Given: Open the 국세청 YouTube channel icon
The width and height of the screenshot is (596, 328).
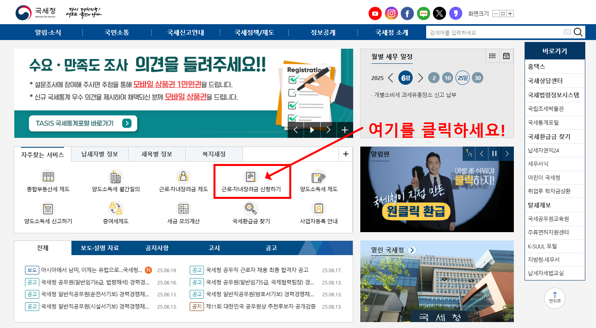Looking at the screenshot, I should point(375,13).
